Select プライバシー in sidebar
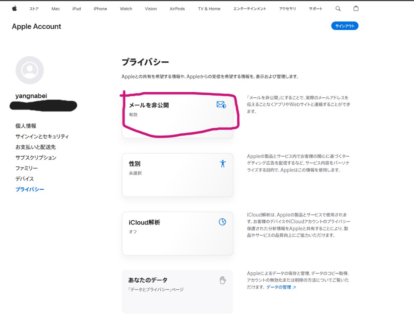This screenshot has height=315, width=414. tap(30, 189)
